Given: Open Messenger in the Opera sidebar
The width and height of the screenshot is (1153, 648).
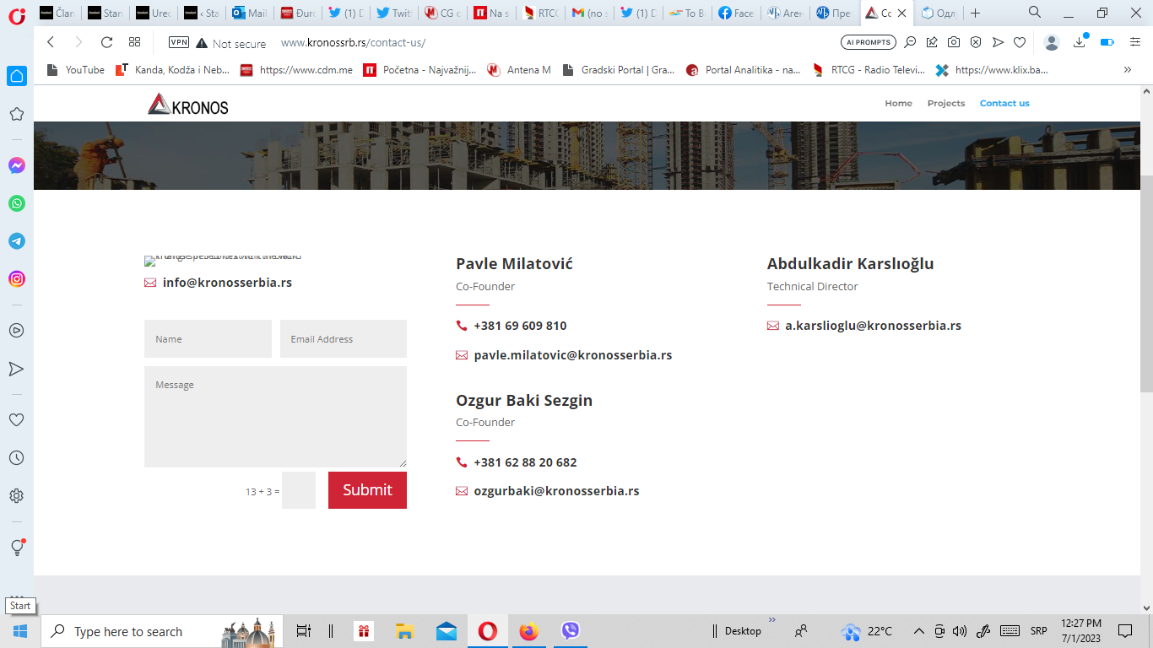Looking at the screenshot, I should pyautogui.click(x=17, y=165).
